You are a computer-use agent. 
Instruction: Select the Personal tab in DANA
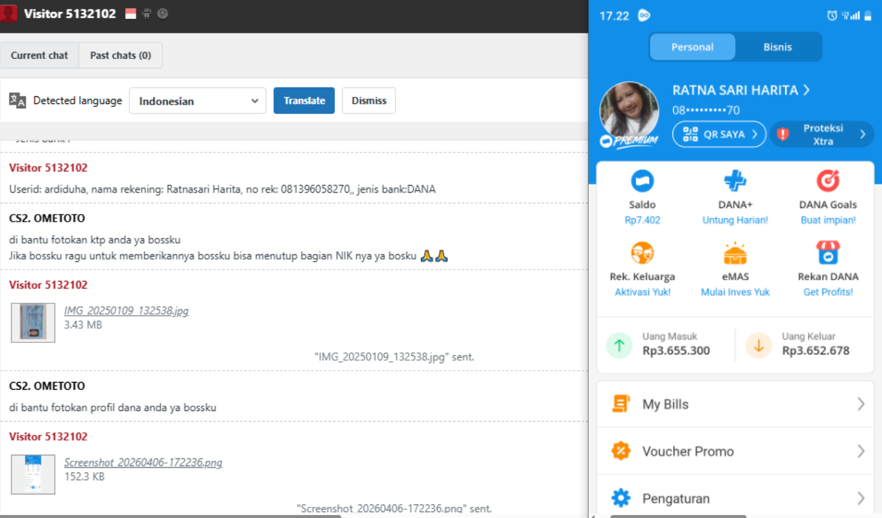point(692,47)
